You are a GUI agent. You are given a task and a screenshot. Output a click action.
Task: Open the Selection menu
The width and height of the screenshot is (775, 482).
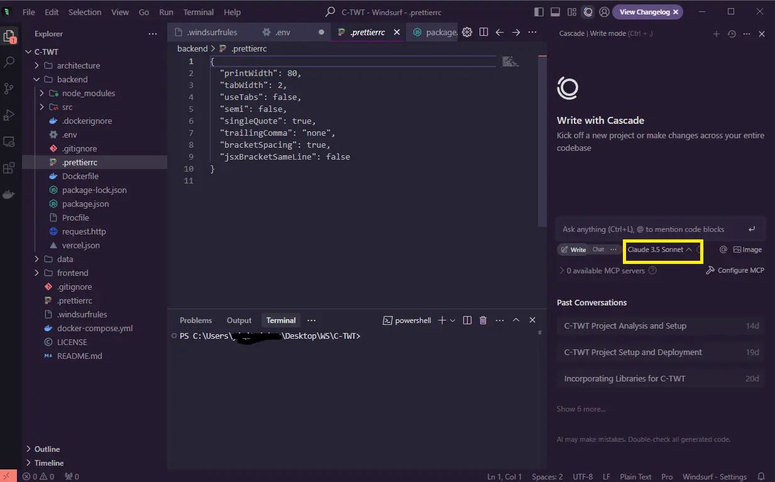85,12
